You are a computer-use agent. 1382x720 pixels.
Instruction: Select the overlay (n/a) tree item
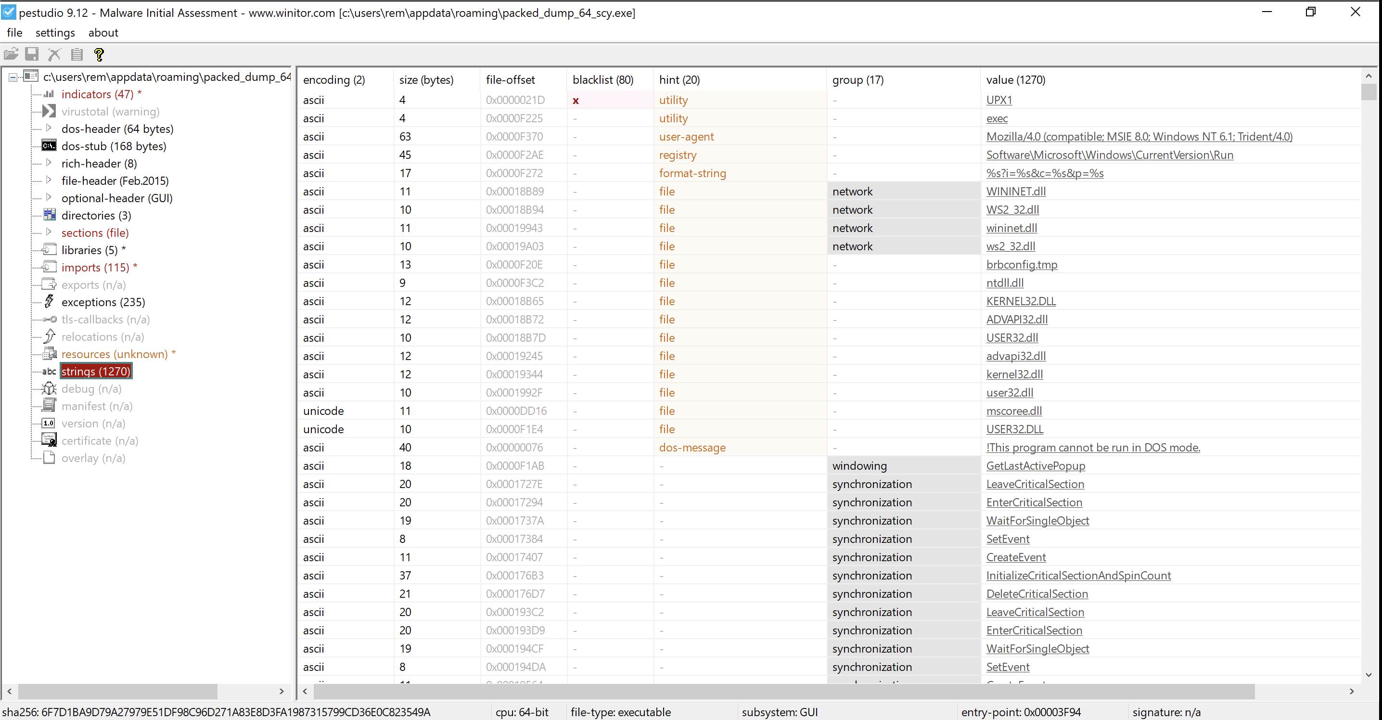pos(93,458)
